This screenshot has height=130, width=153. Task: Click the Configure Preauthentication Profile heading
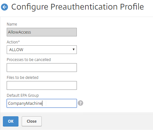[77, 7]
